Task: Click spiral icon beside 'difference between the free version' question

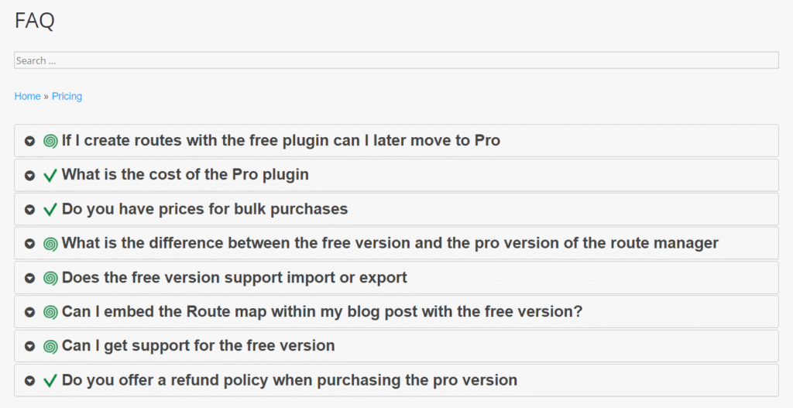Action: (50, 244)
